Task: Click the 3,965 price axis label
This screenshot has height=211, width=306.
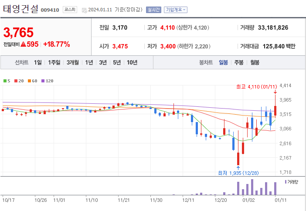Action: point(286,100)
